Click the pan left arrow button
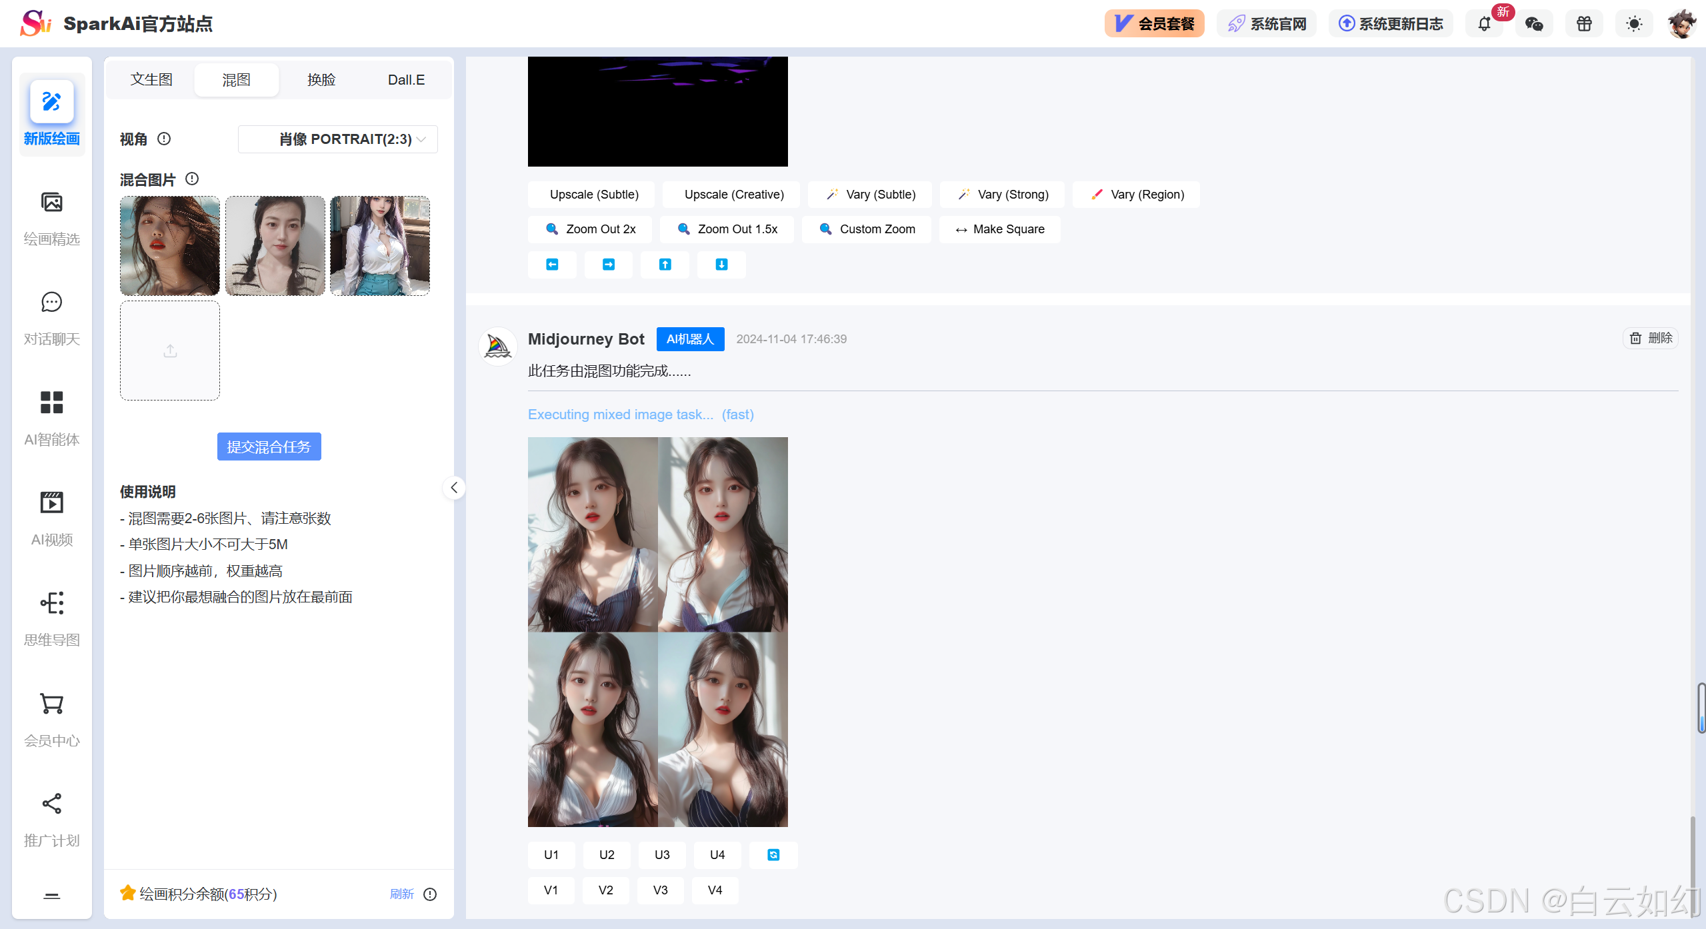The image size is (1706, 929). coord(552,265)
